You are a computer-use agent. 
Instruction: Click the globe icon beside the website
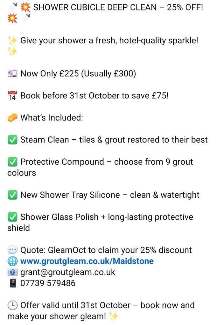13,261
